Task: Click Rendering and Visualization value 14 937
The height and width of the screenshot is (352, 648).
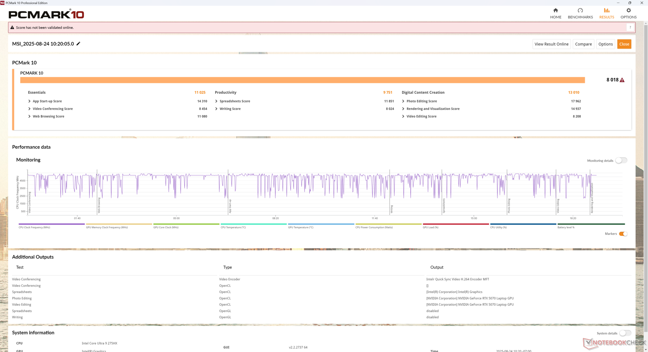Action: pos(576,109)
